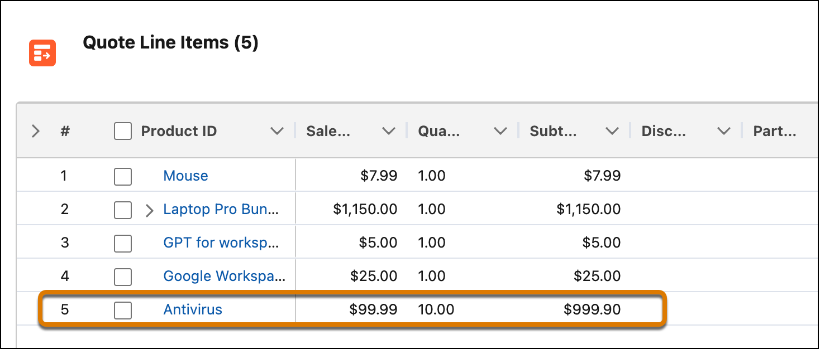Open the Mouse product link
The image size is (820, 349).
(x=185, y=175)
